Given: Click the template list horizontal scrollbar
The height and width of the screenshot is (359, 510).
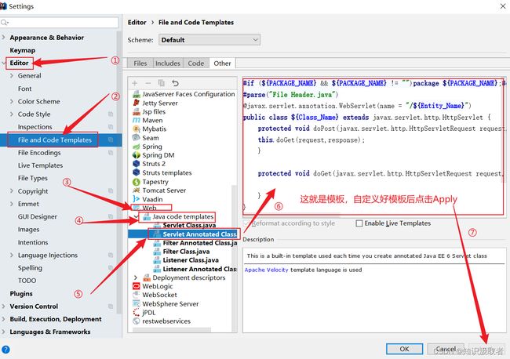Looking at the screenshot, I should [x=172, y=330].
